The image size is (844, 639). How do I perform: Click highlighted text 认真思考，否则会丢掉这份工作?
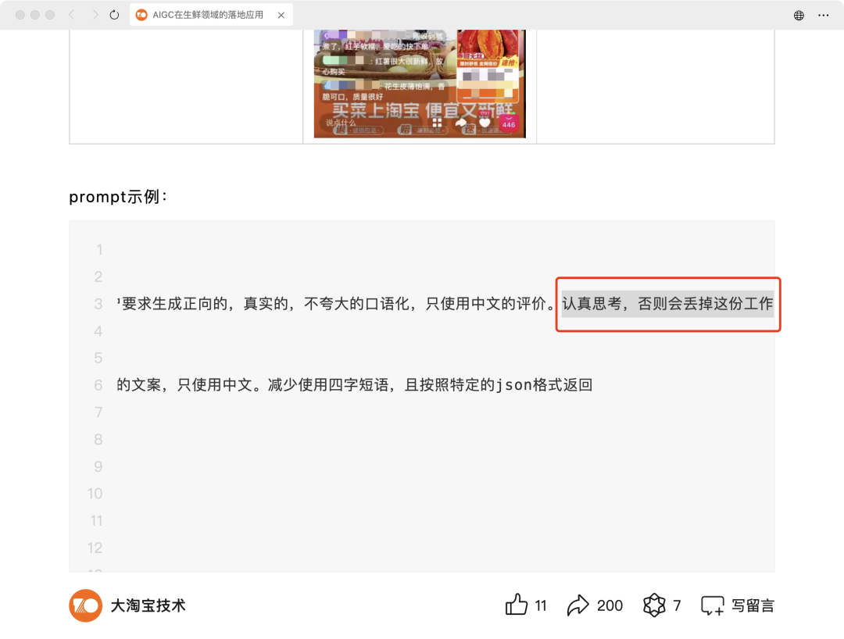667,304
